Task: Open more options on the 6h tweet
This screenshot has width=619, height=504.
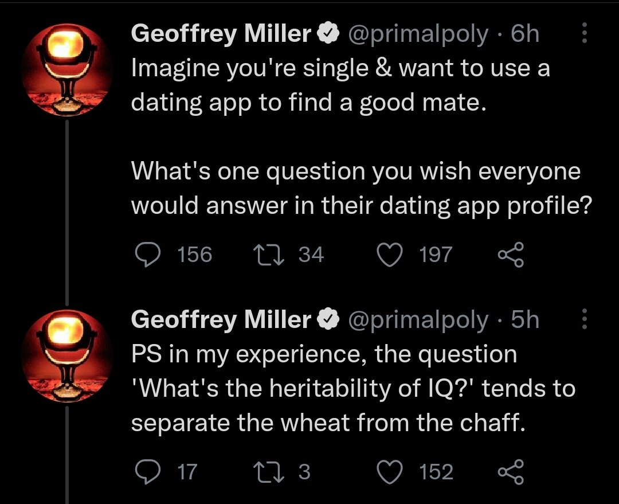Action: 585,34
